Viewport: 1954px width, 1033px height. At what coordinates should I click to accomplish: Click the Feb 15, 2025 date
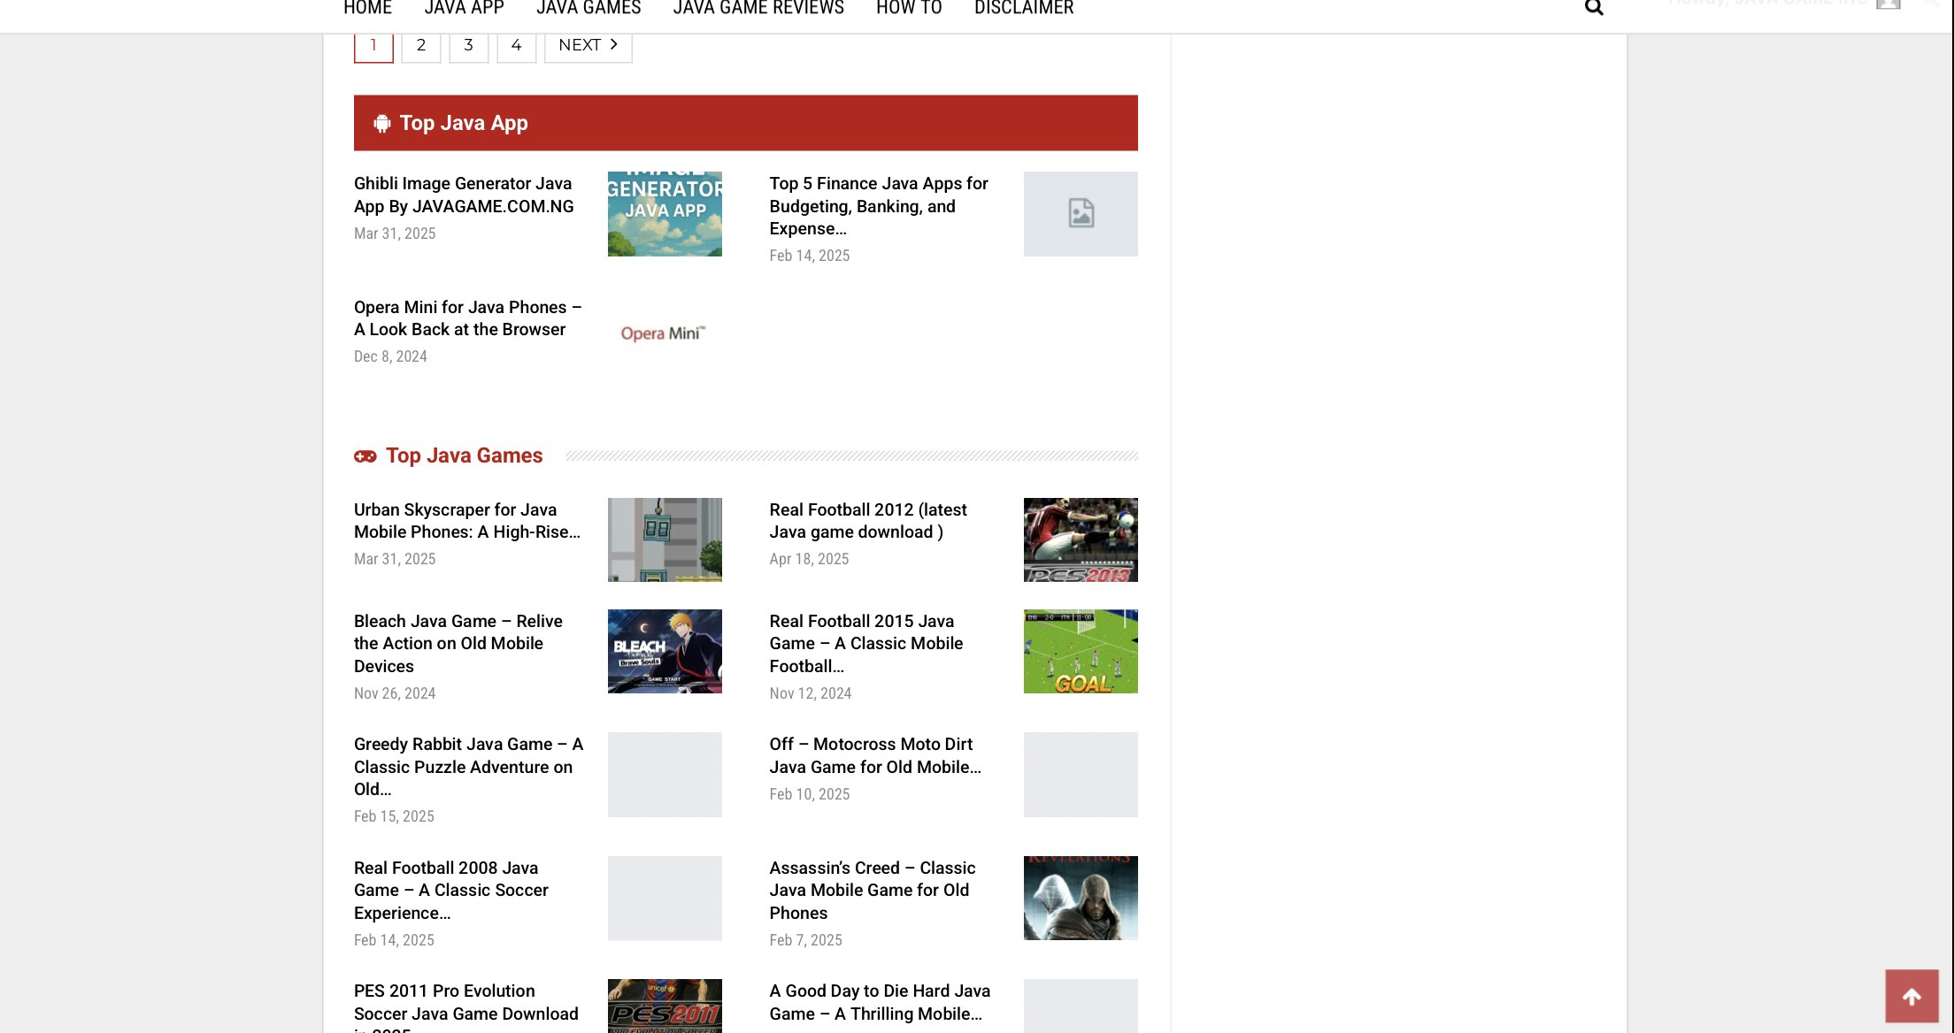(394, 816)
